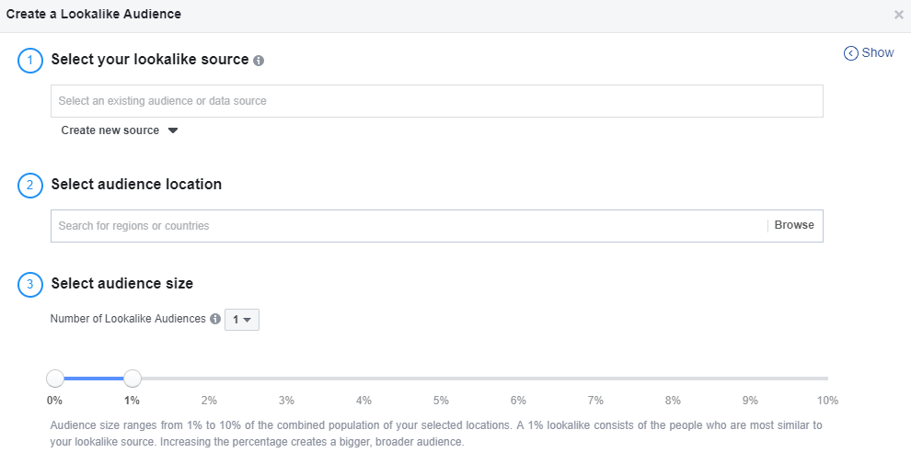
Task: Click the 10% label on the size slider
Action: pos(827,401)
